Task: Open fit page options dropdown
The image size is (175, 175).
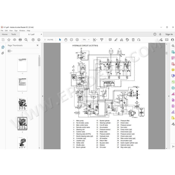Action: [95, 40]
